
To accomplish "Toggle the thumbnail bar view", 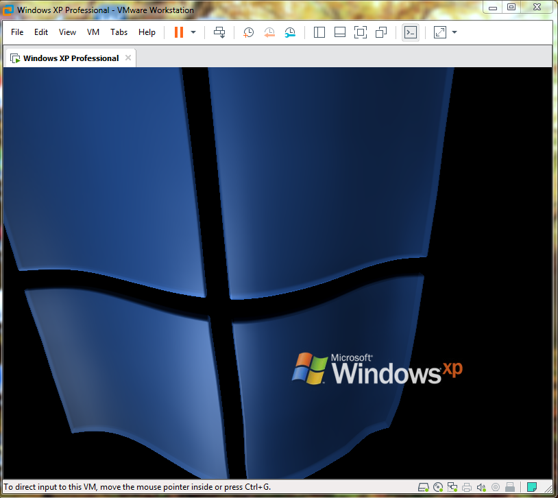I will [340, 32].
